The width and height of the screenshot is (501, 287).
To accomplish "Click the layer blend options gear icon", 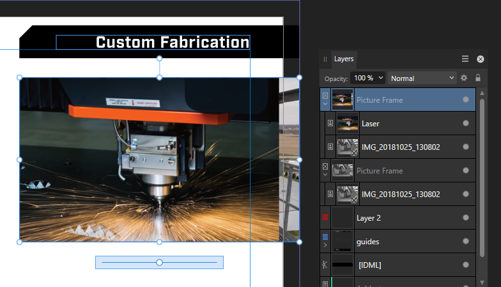I will point(464,78).
